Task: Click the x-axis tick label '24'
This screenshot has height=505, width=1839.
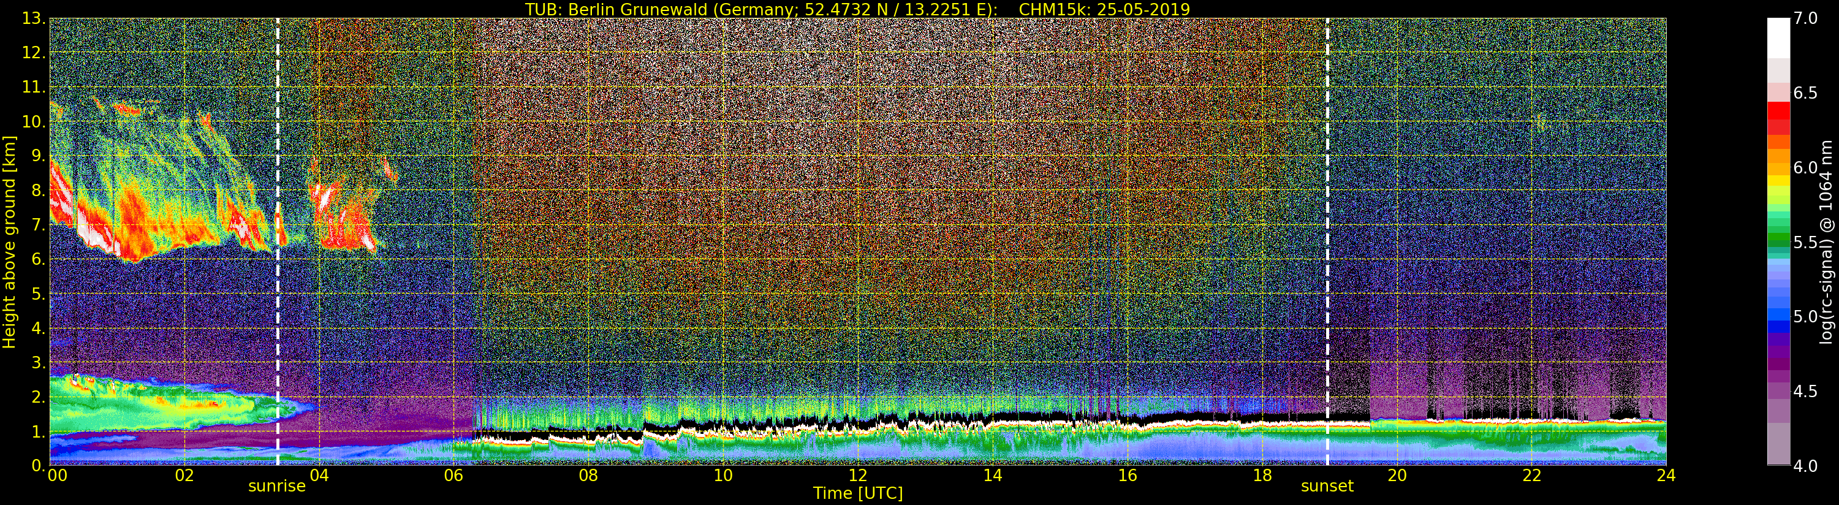Action: [1666, 476]
